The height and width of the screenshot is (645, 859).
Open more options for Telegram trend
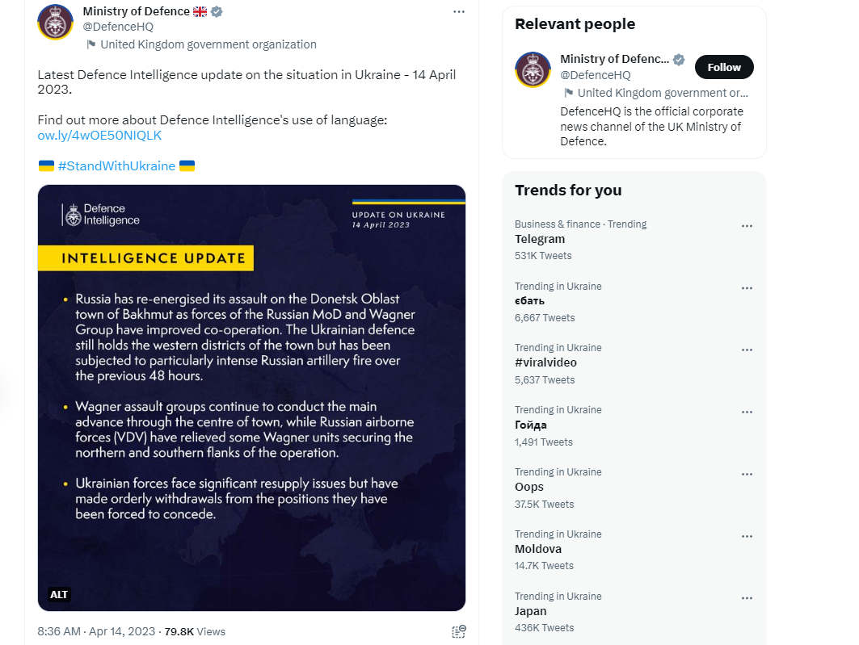point(747,226)
